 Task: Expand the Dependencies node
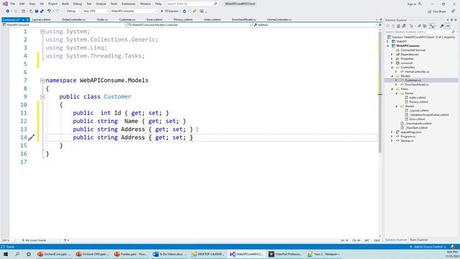(392, 55)
